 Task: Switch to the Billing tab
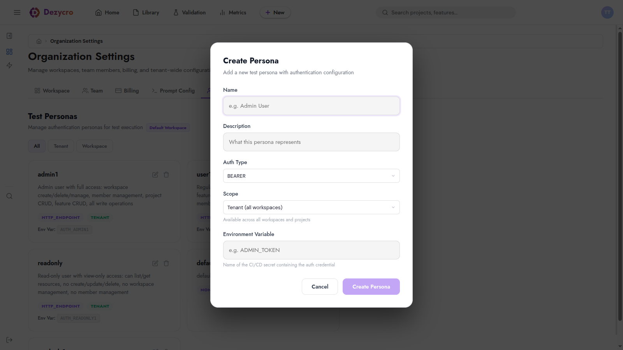click(x=127, y=91)
